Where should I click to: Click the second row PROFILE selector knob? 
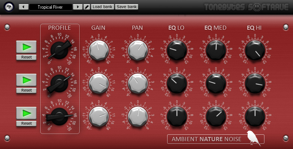click(59, 83)
